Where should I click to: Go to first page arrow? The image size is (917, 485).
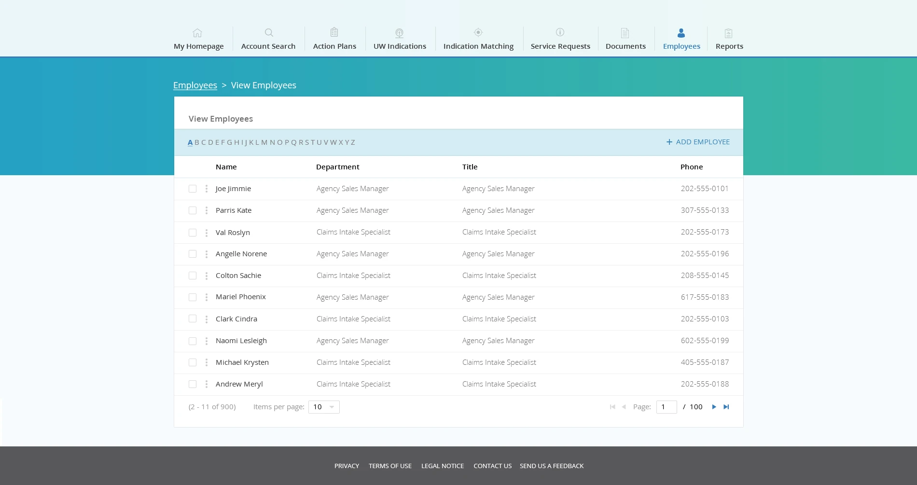612,407
